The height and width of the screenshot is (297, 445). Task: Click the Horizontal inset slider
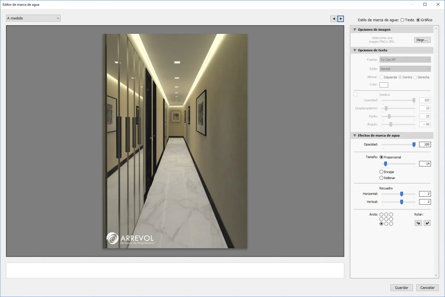click(398, 194)
